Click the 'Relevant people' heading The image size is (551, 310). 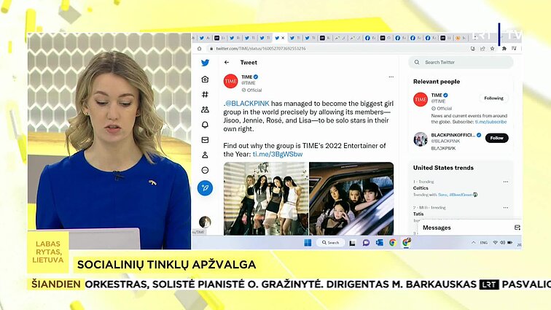pos(437,82)
